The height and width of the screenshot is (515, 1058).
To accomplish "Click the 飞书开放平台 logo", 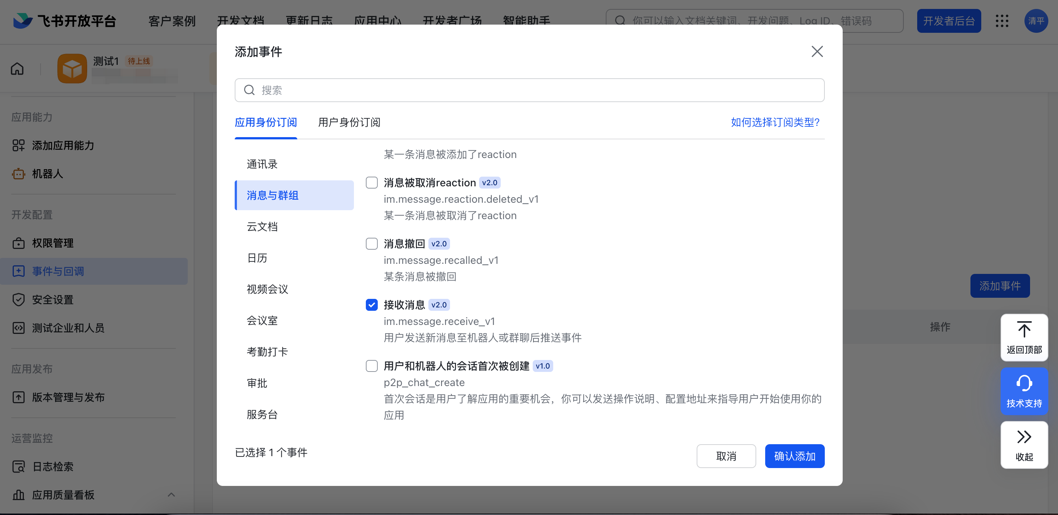I will (x=64, y=20).
